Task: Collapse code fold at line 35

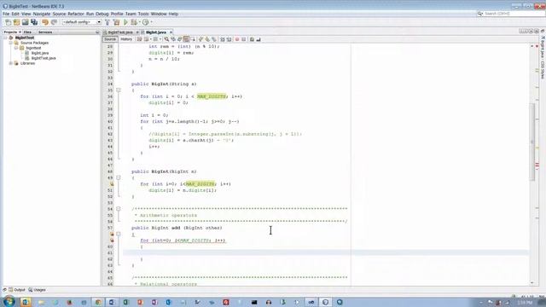Action: (119, 90)
